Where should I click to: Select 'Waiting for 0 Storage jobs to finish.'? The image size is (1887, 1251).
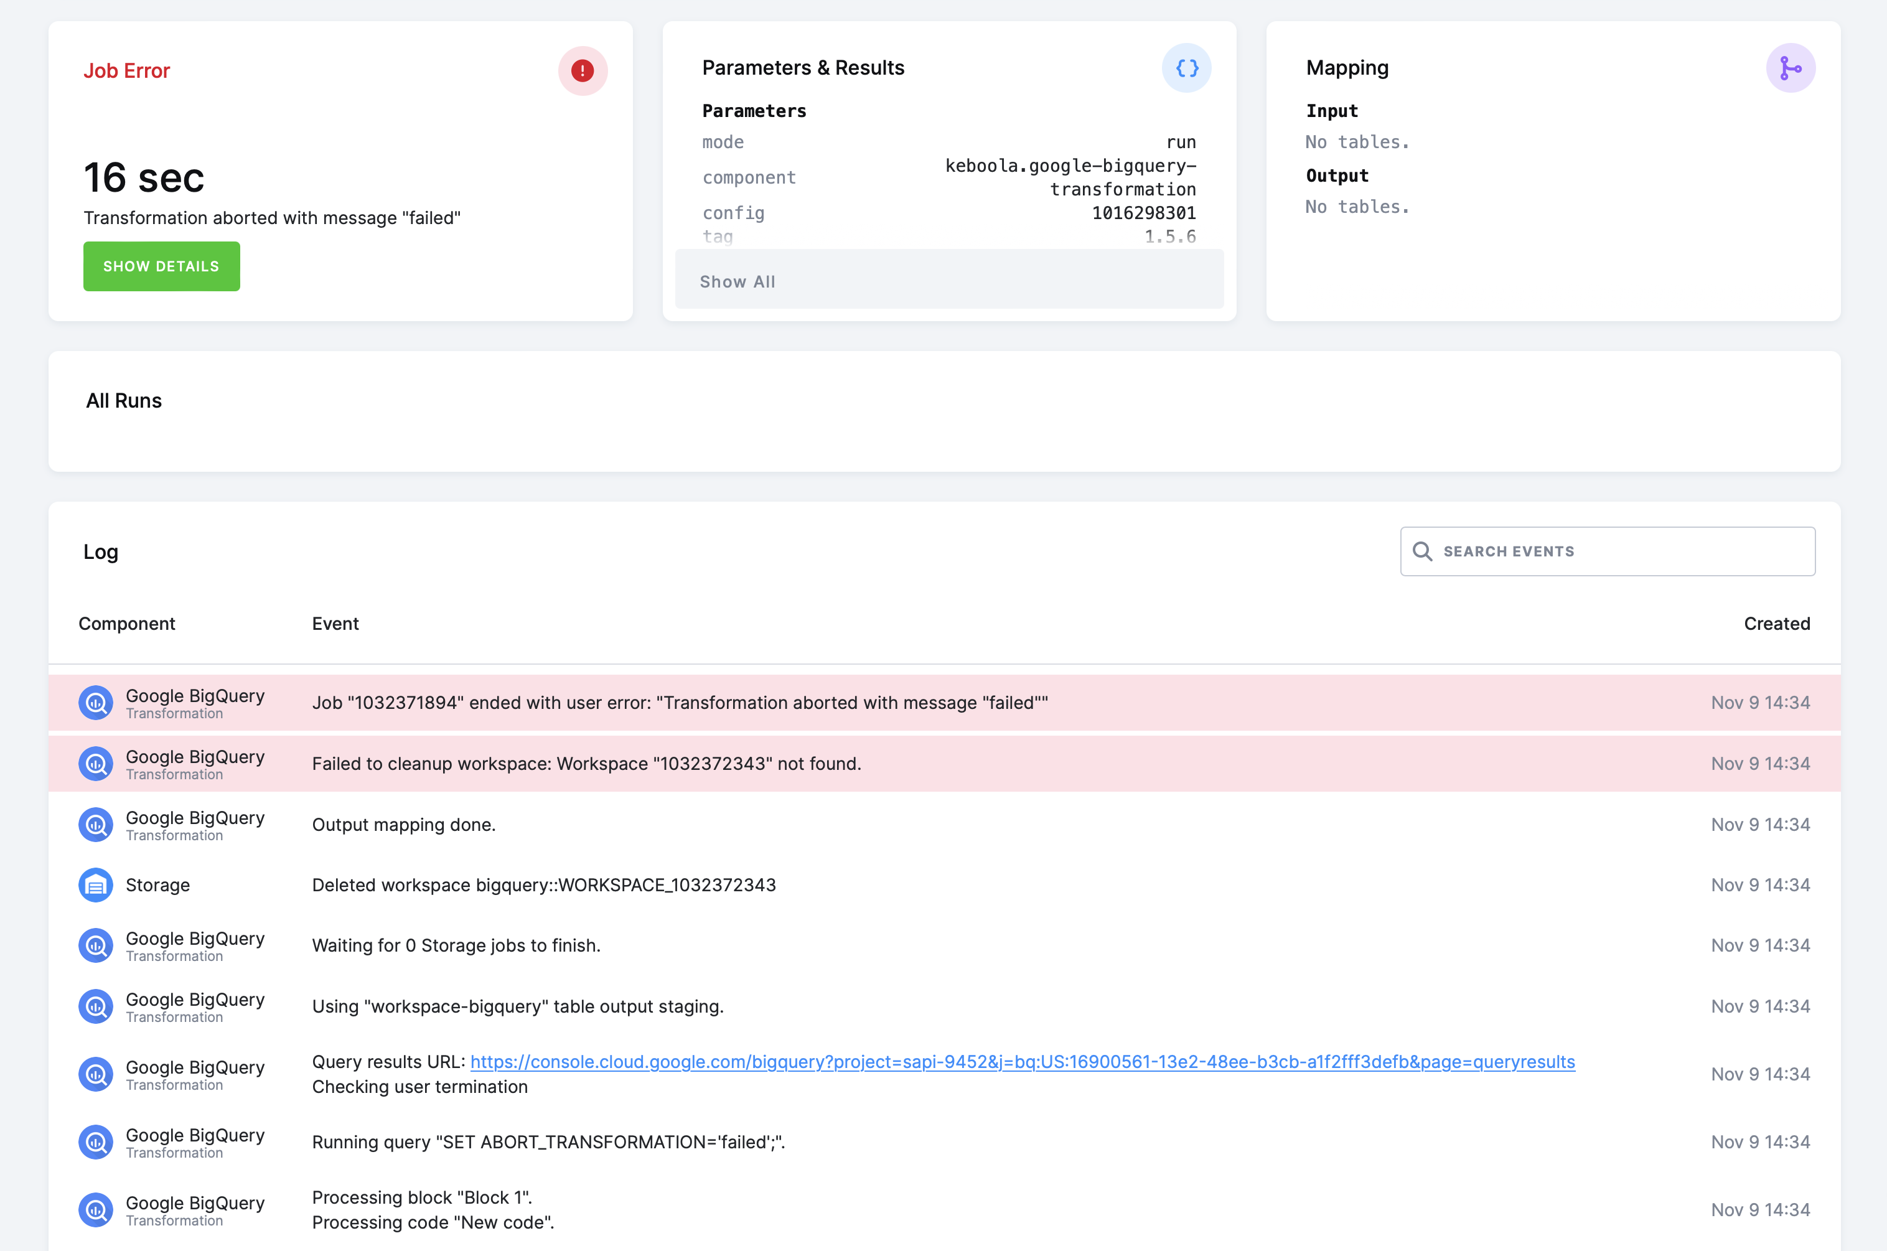pyautogui.click(x=456, y=945)
